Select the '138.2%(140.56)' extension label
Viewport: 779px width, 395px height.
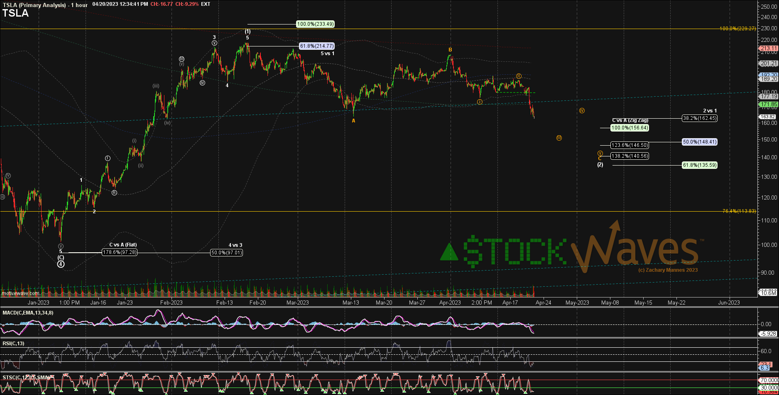tap(630, 156)
